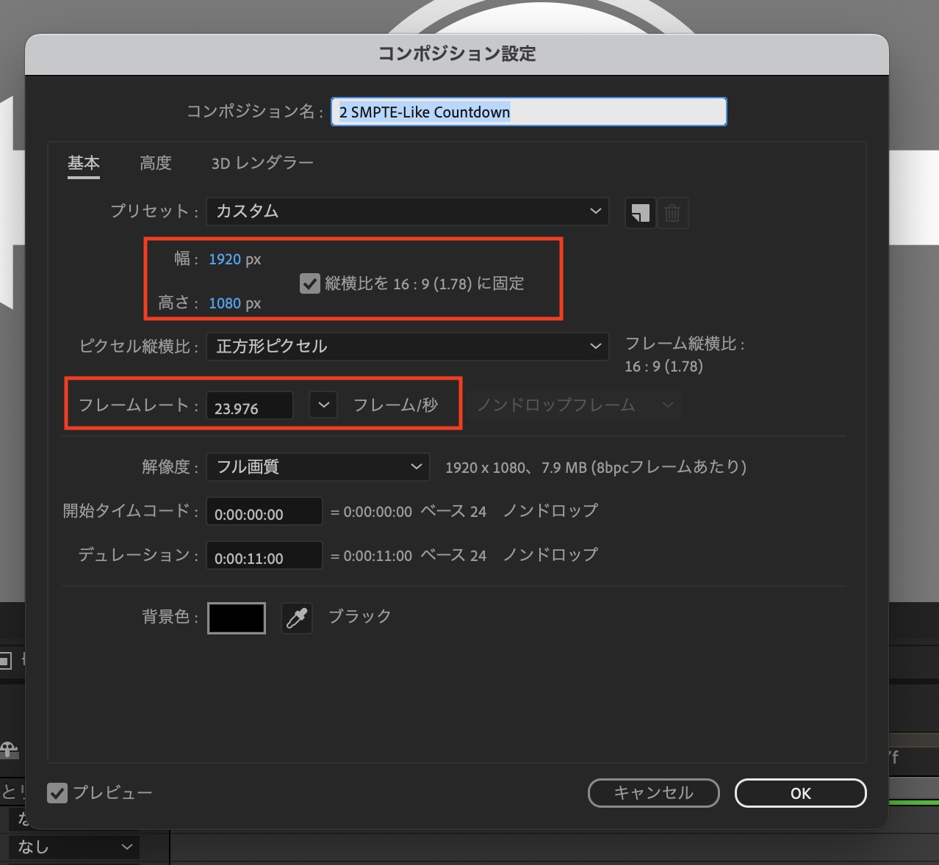Click the composition name field
Viewport: 939px width, 865px height.
(528, 112)
